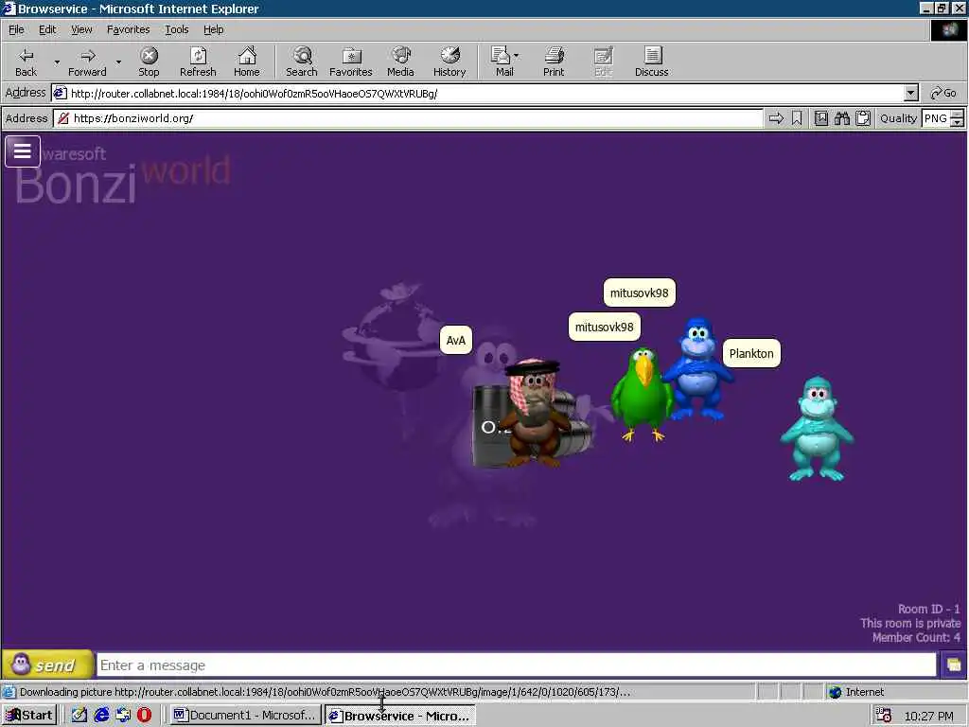The image size is (969, 727).
Task: Click the teal Bonzi gorilla character
Action: pyautogui.click(x=817, y=429)
